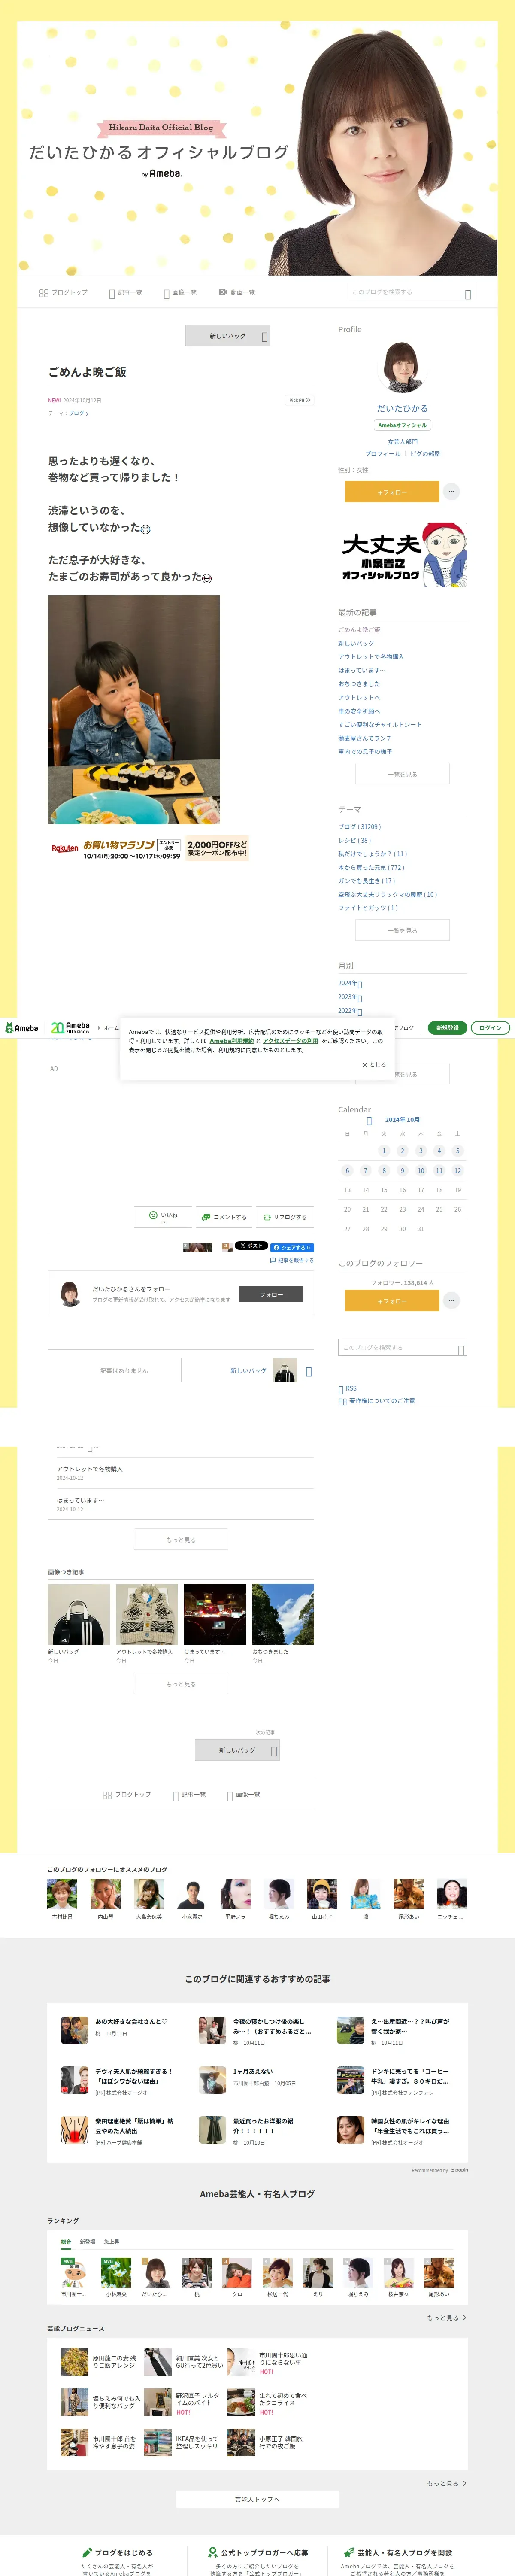Image resolution: width=515 pixels, height=2576 pixels.
Task: Open the ごめんよ晩ご飯 article title
Action: (87, 372)
